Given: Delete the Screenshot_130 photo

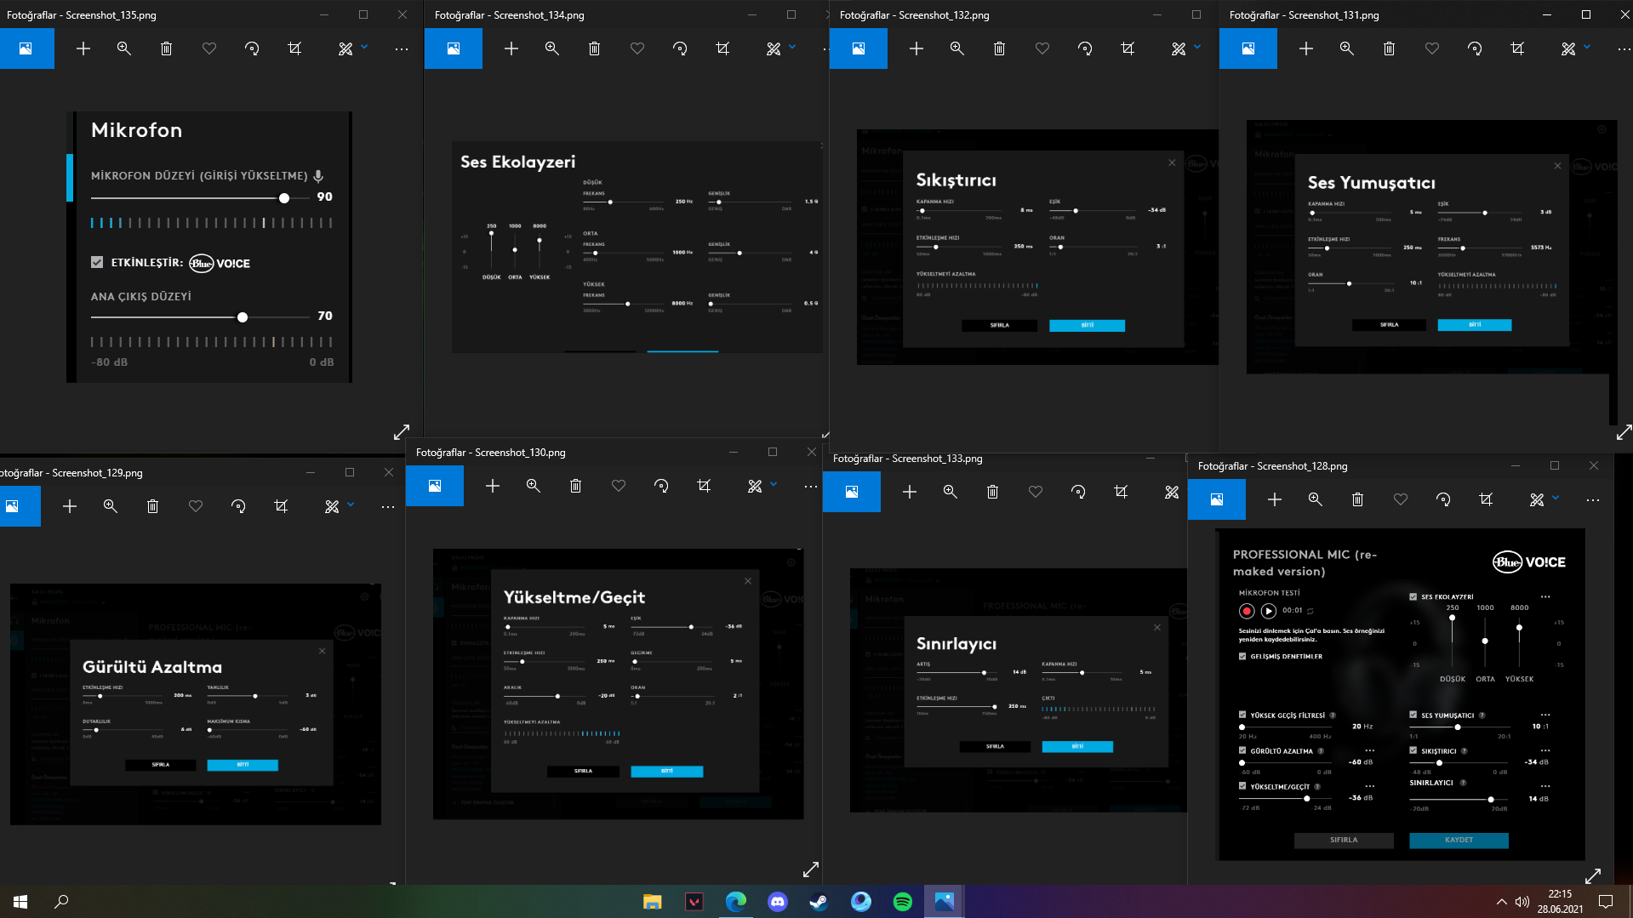Looking at the screenshot, I should coord(576,486).
